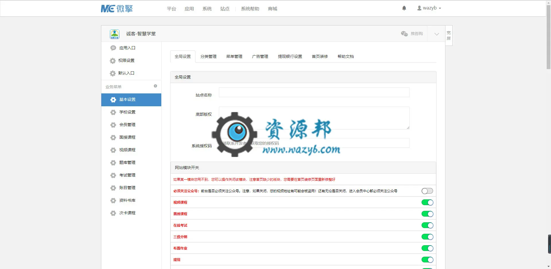The image size is (551, 269).
Task: Turn off the 三级分销 switch
Action: pyautogui.click(x=427, y=237)
